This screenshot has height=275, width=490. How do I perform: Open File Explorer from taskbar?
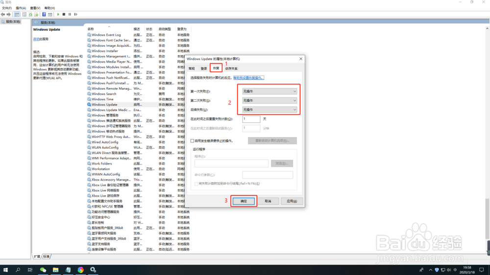(x=56, y=270)
